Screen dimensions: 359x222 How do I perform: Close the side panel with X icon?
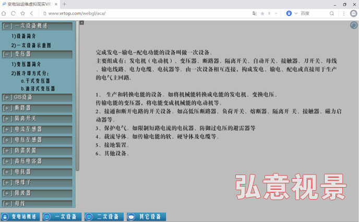(x=82, y=22)
